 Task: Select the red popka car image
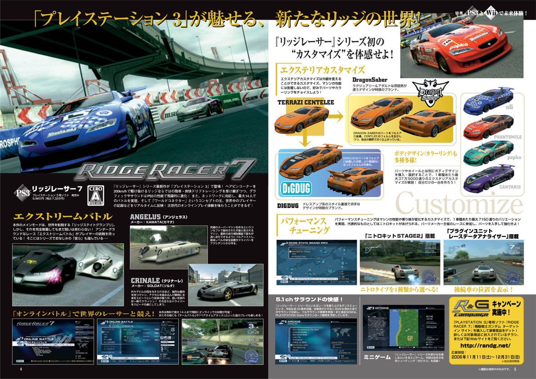click(462, 46)
